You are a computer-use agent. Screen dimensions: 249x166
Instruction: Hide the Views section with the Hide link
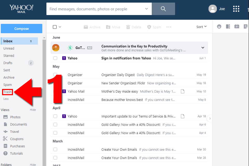33,109
